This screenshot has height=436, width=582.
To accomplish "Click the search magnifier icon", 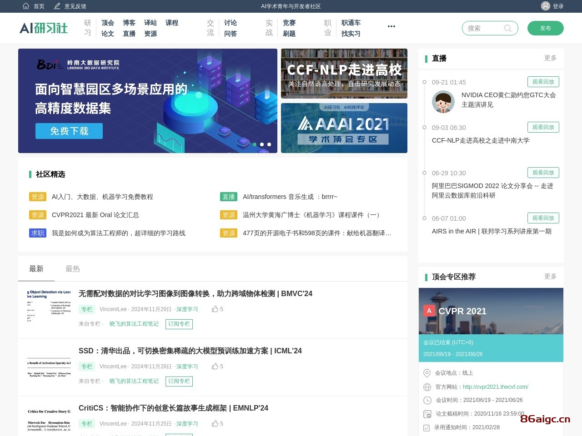I will click(x=508, y=28).
